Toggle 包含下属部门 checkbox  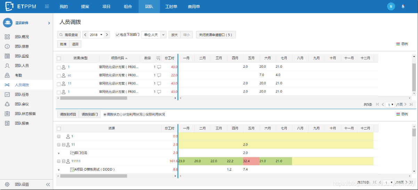117,35
